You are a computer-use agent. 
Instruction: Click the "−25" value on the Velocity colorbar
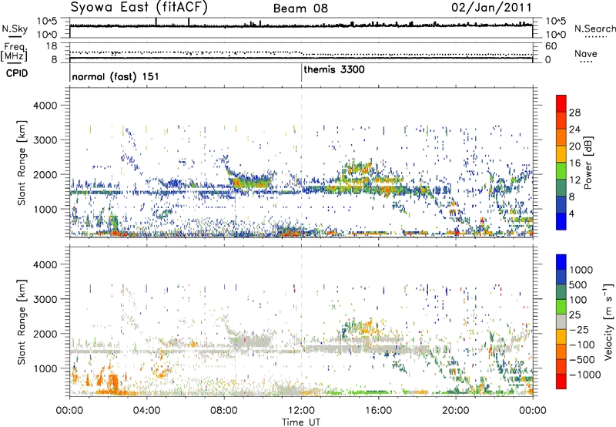[x=580, y=329]
